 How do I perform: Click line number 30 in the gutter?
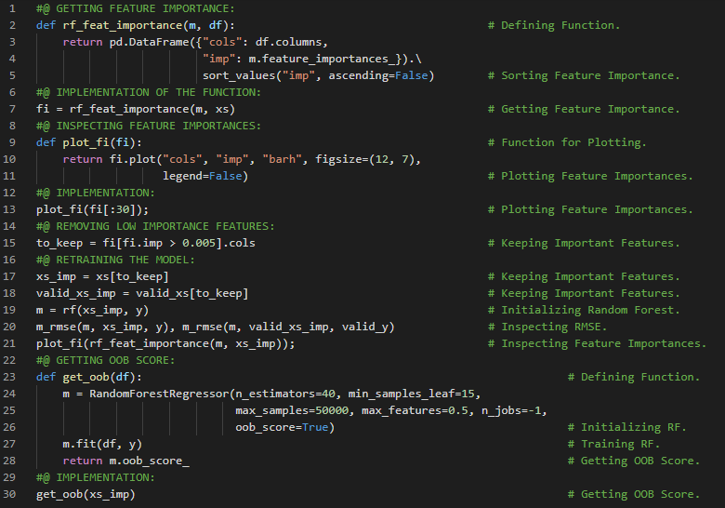tap(11, 494)
